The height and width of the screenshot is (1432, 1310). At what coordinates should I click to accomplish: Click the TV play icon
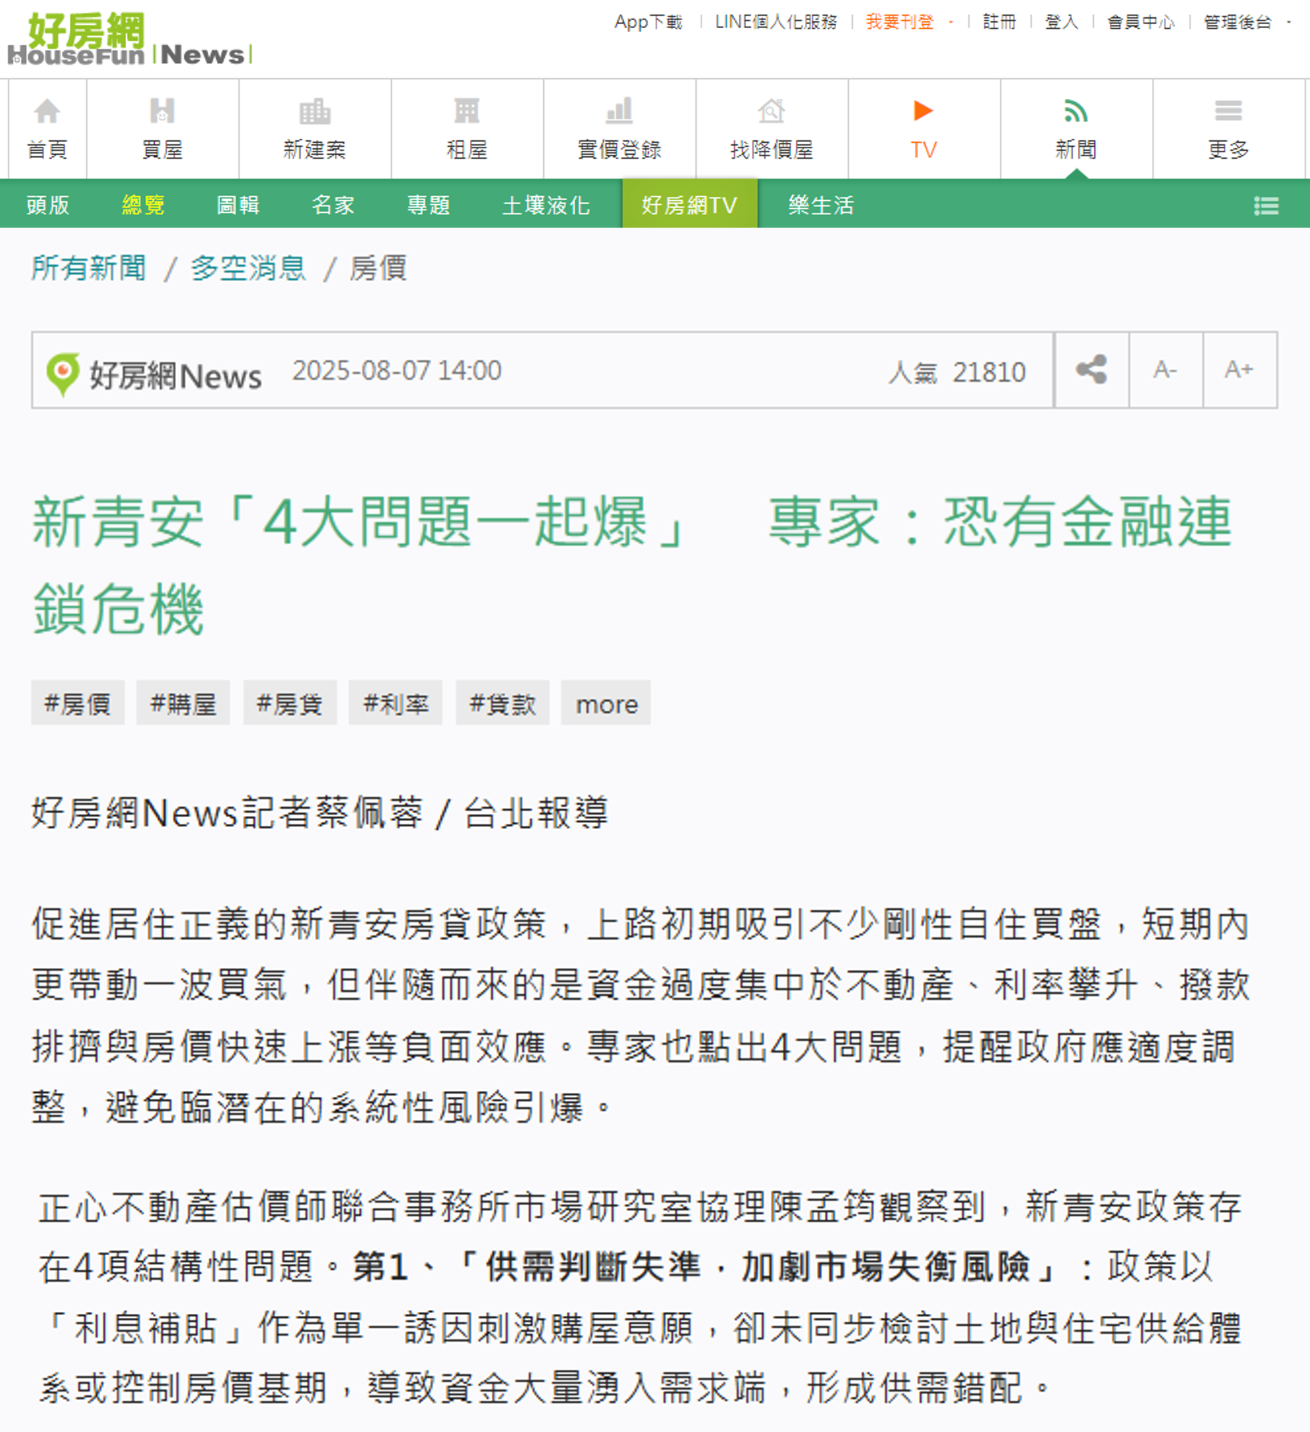coord(923,111)
